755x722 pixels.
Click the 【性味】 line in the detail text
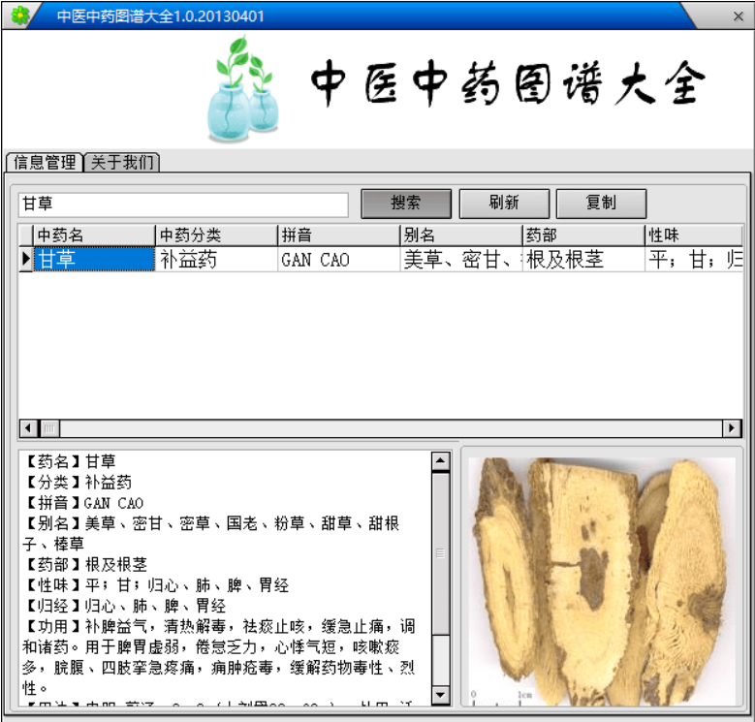[x=156, y=585]
